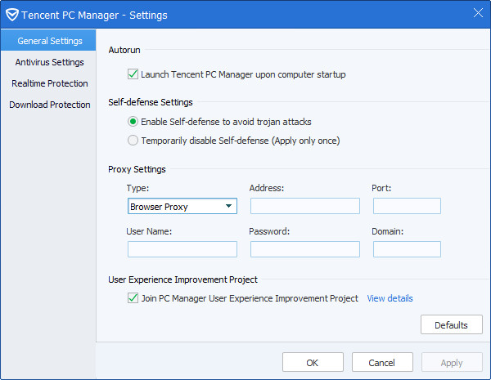This screenshot has height=380, width=491.
Task: Select Temporarily disable Self-defense option
Action: point(133,141)
